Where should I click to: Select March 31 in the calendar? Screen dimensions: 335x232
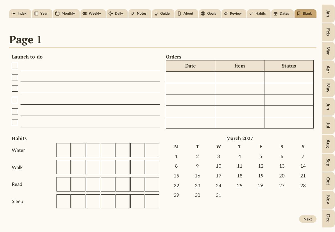(x=219, y=195)
